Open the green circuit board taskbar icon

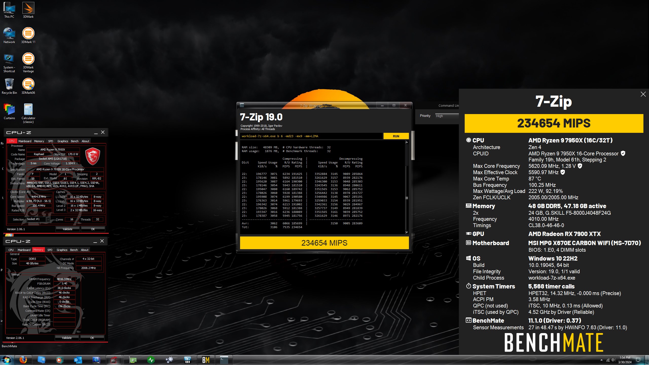pos(133,360)
